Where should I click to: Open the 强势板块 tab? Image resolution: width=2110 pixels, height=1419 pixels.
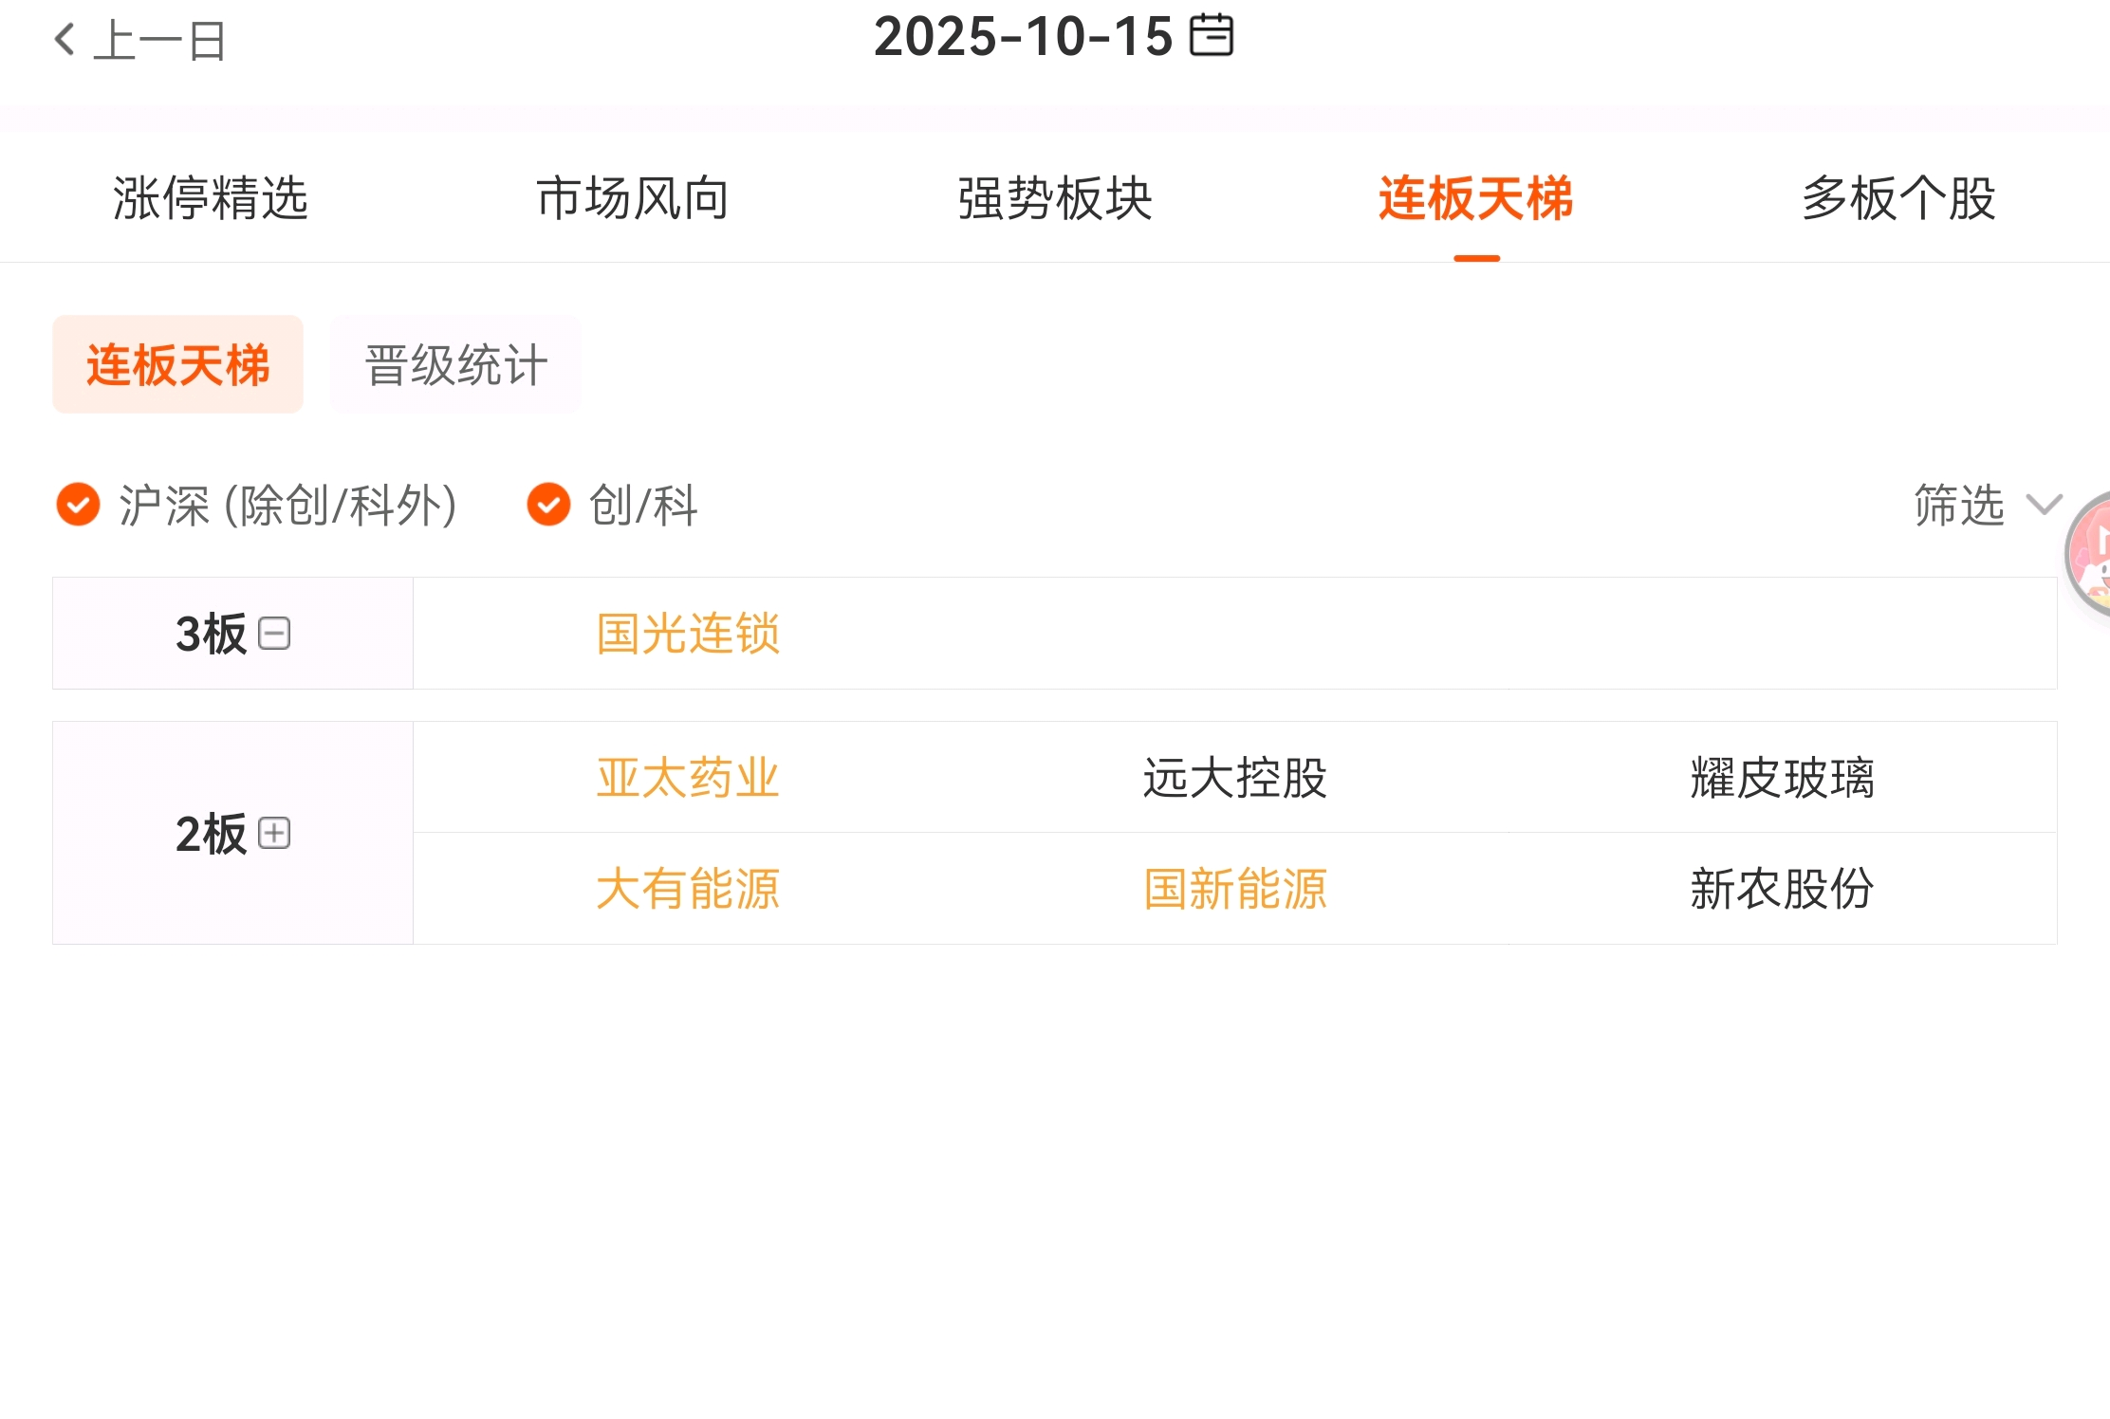1055,198
